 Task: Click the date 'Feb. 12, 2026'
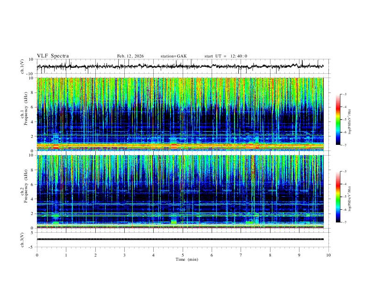[130, 56]
